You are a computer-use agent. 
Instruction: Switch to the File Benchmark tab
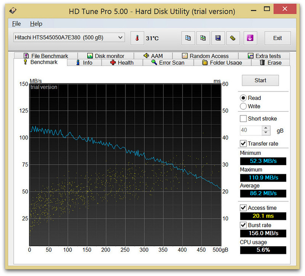point(46,56)
